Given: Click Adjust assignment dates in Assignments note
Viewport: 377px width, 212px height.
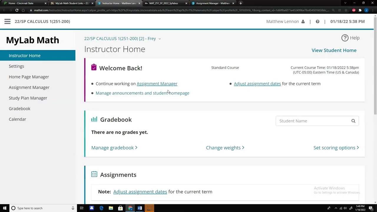Looking at the screenshot, I should [140, 192].
